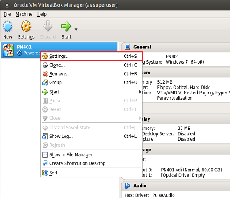Viewport: 230px width, 198px height.
Task: Click the monitor icon in General header
Action: click(127, 47)
